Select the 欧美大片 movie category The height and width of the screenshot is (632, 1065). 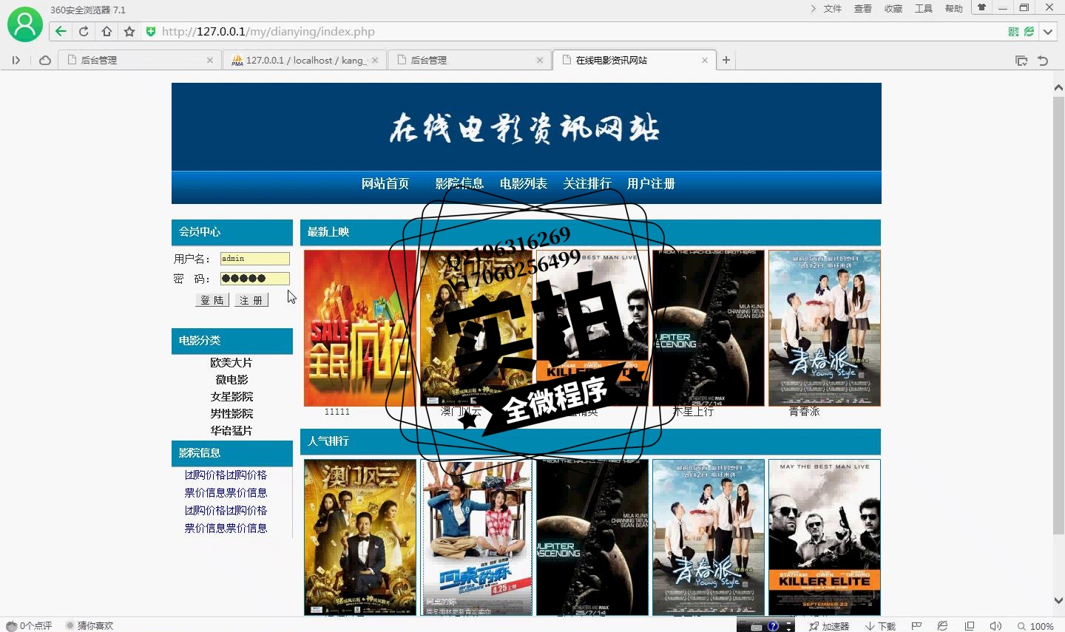231,363
